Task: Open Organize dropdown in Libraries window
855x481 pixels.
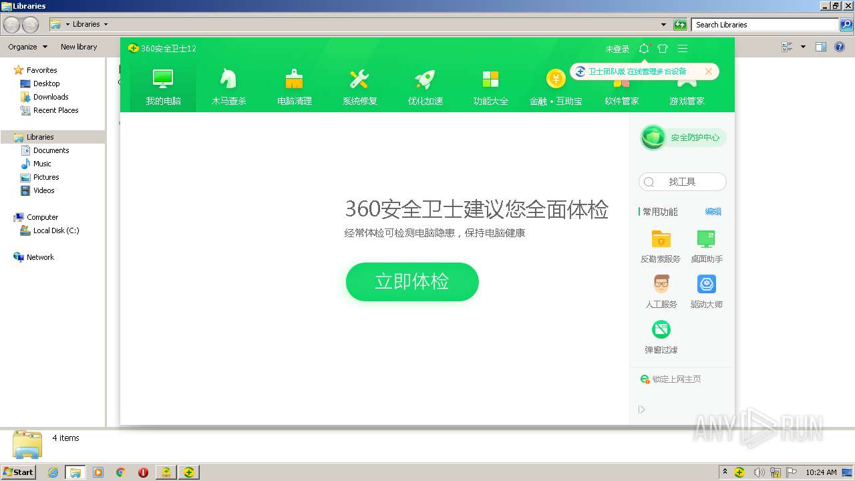Action: [x=27, y=47]
